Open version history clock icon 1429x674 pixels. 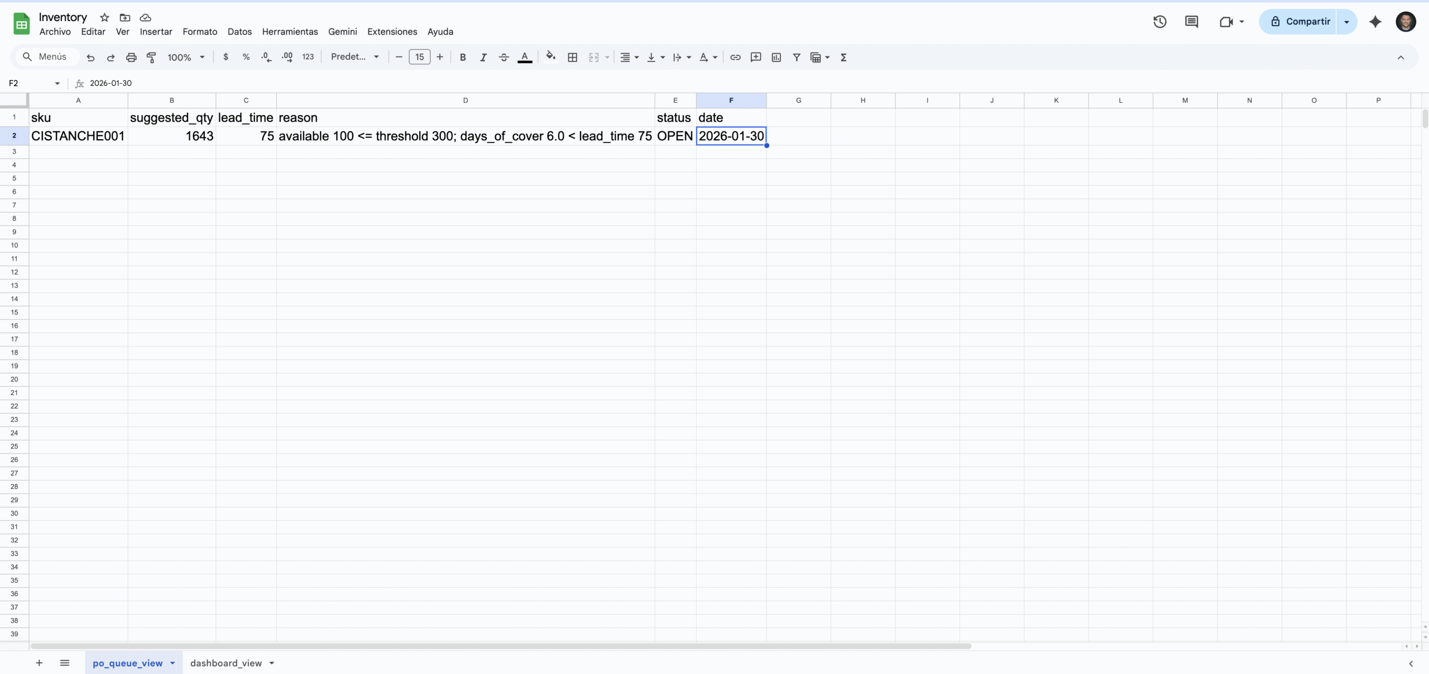[x=1159, y=22]
